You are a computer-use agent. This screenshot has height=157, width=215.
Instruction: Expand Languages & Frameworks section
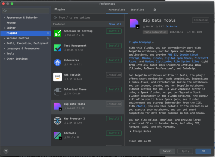click(x=4, y=49)
